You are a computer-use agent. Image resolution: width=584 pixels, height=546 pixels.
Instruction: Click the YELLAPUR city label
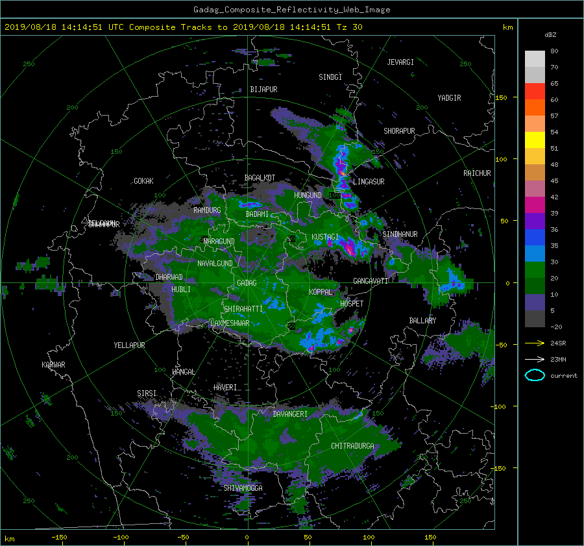coord(129,345)
